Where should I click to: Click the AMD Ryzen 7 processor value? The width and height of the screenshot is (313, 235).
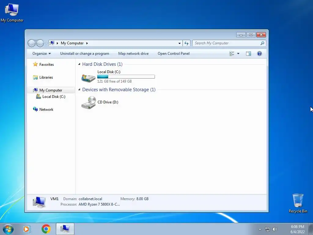pos(99,204)
